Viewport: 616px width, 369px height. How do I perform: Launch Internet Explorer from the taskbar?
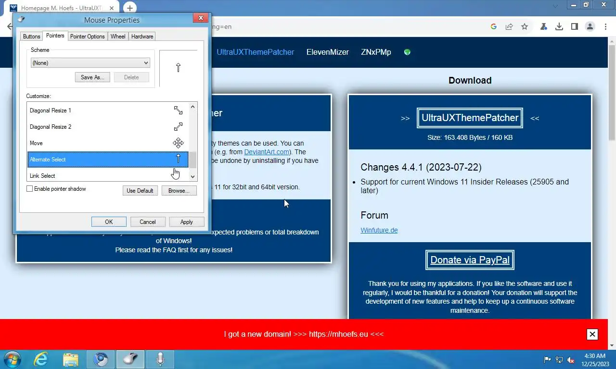click(41, 359)
